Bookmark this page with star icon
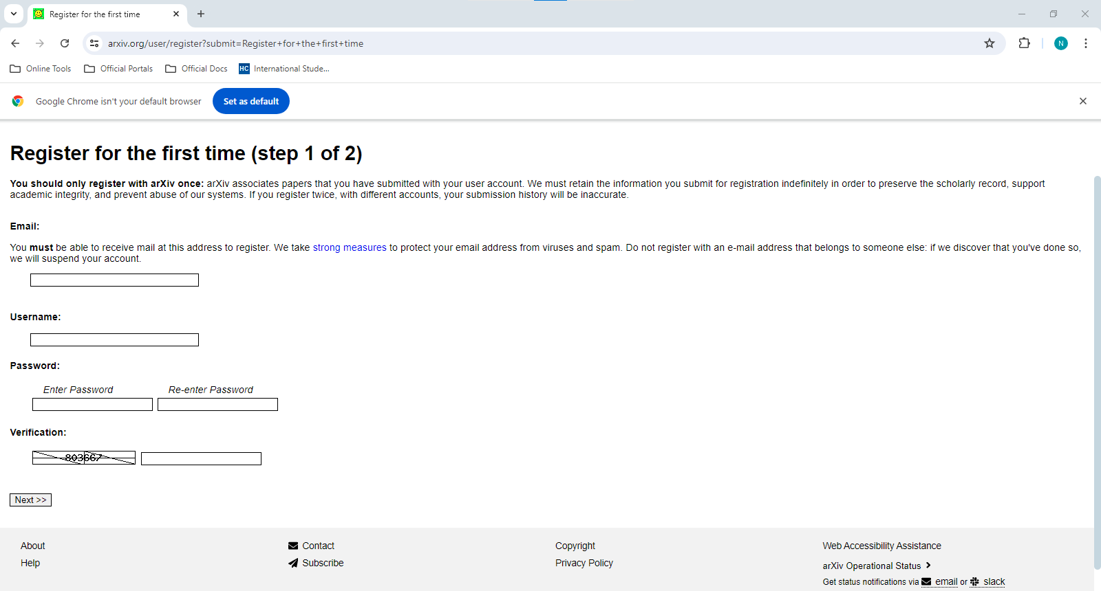Viewport: 1101px width, 591px height. [x=990, y=43]
